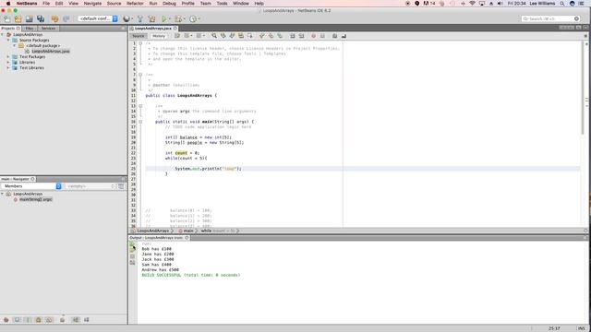The image size is (591, 332).
Task: Click the Build Project hammer icon
Action: pyautogui.click(x=139, y=18)
